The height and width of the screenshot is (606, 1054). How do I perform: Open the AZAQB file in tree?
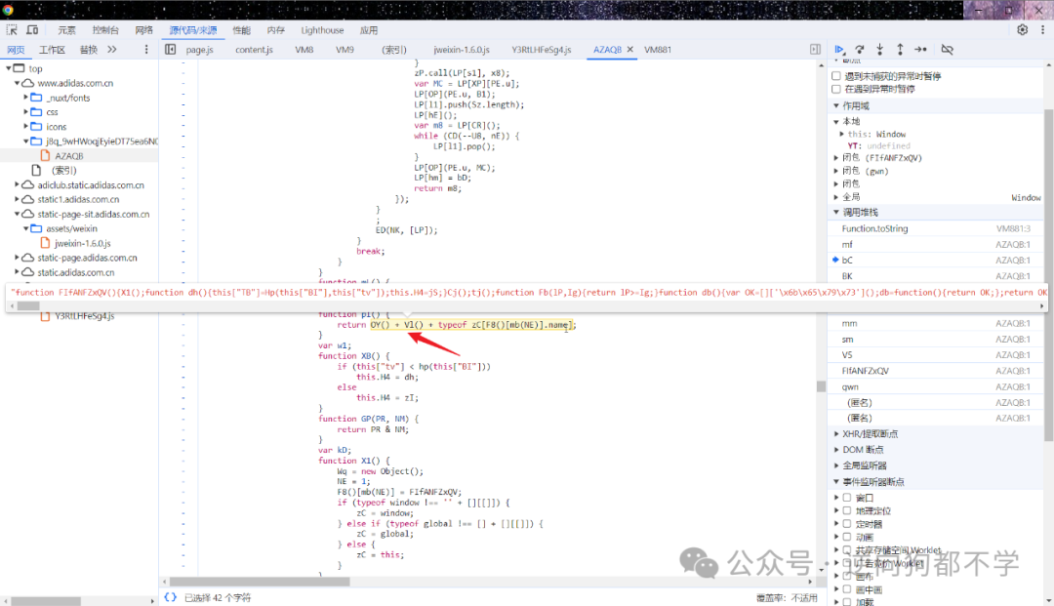pyautogui.click(x=68, y=156)
